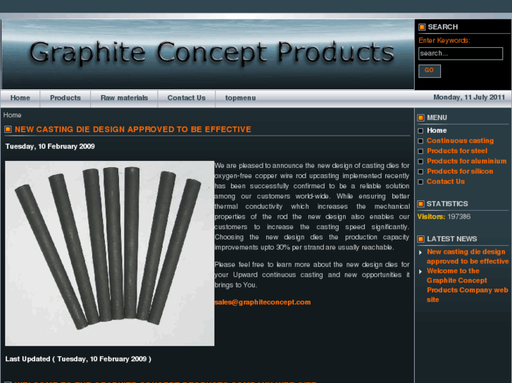Click the arrow bullet before New casting die design

[x=420, y=252]
